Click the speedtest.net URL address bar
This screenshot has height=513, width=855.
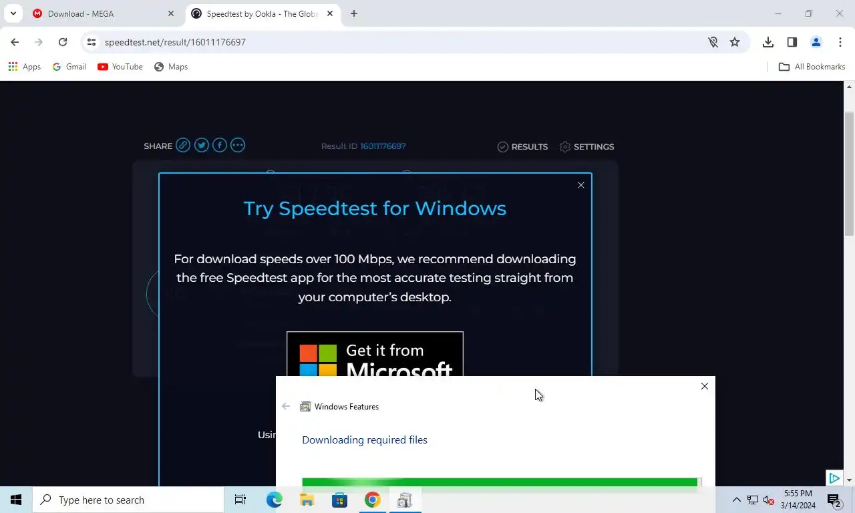click(401, 42)
